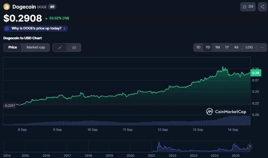The width and height of the screenshot is (268, 158).
Task: Click the current price 0.29 label
Action: 256,73
